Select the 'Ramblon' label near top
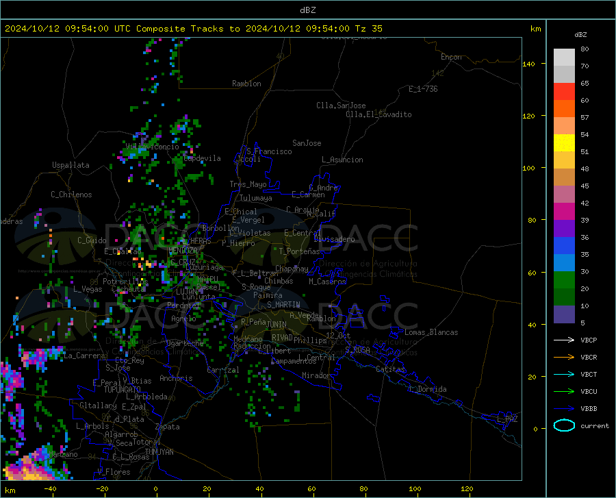The height and width of the screenshot is (498, 616). (246, 84)
